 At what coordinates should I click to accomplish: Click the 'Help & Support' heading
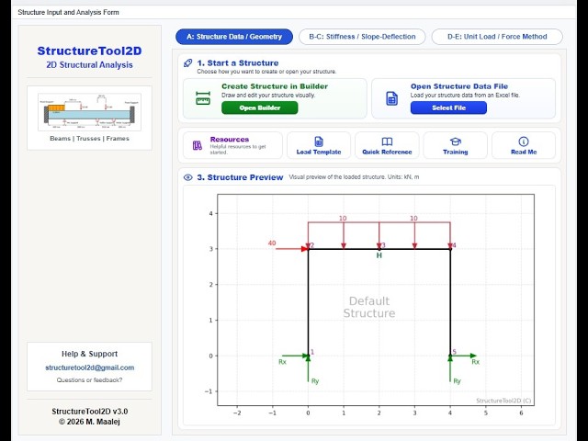coord(89,354)
